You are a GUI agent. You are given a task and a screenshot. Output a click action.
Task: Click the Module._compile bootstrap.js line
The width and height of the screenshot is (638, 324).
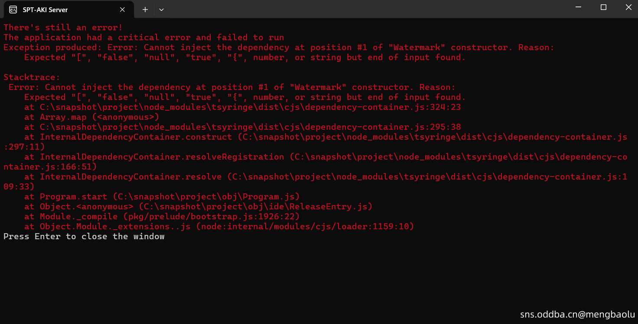[162, 216]
